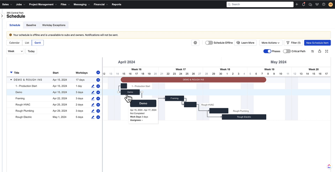This screenshot has width=335, height=172.
Task: Enable the Critical Path toggle
Action: [287, 51]
